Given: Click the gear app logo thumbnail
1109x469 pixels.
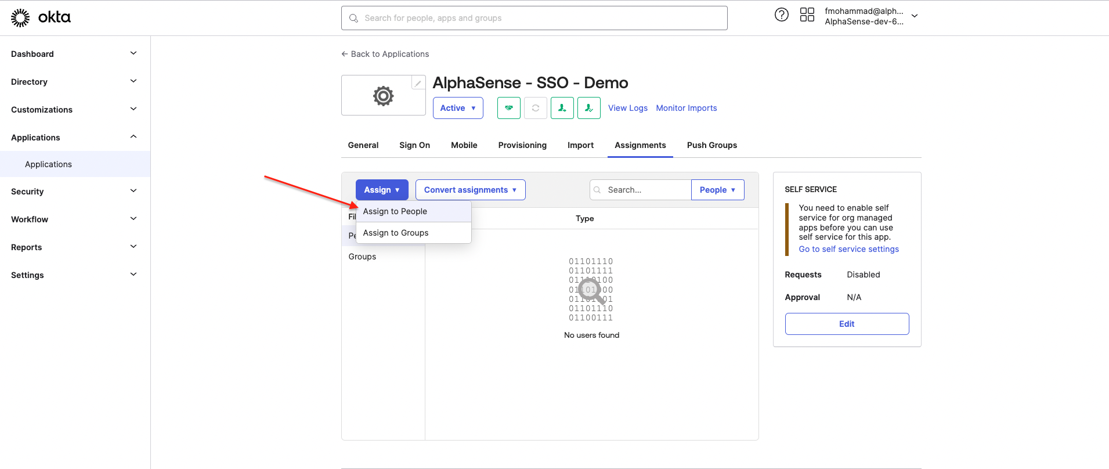Looking at the screenshot, I should 383,96.
